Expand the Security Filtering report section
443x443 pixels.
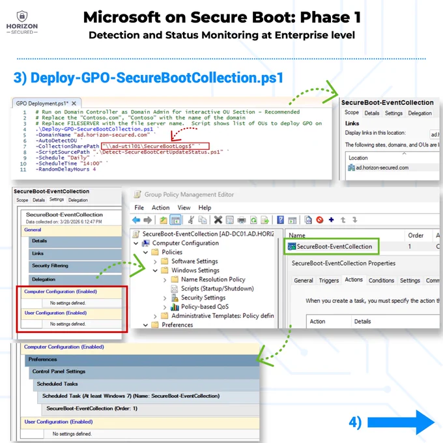(x=75, y=266)
